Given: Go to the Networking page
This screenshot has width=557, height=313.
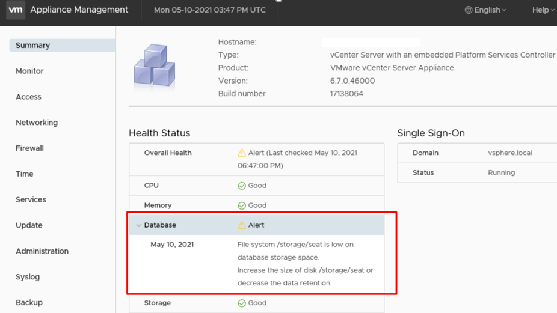Looking at the screenshot, I should click(x=37, y=123).
